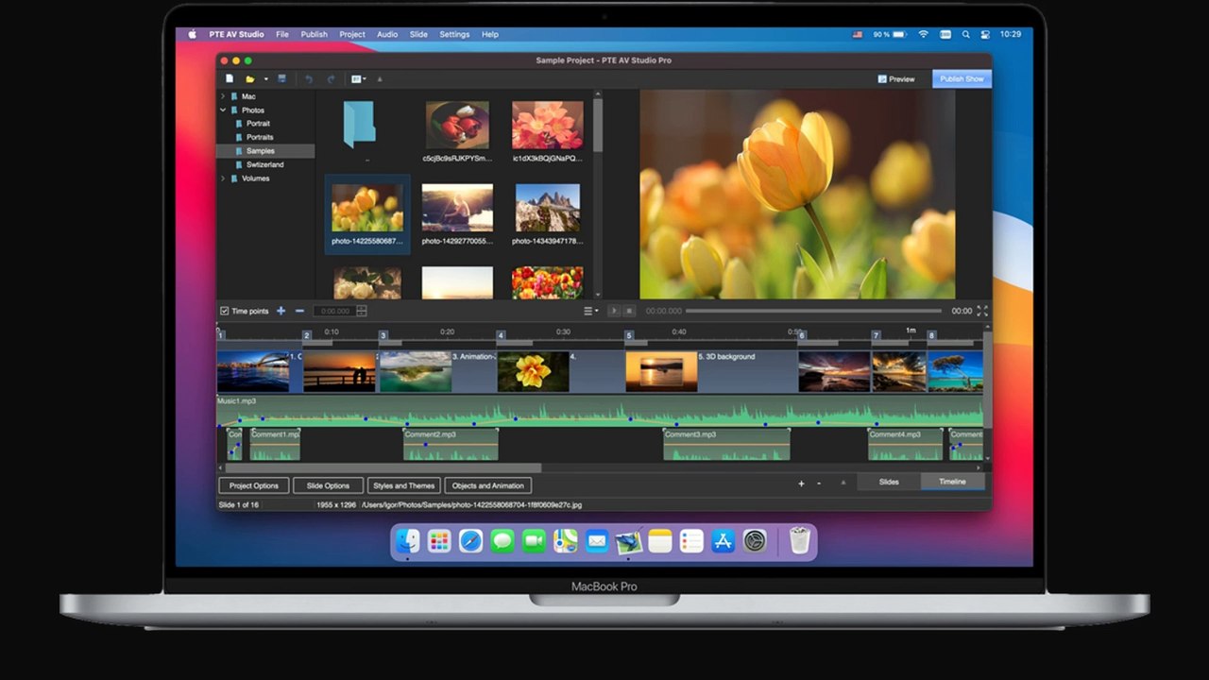Stop playback in the mini player
The height and width of the screenshot is (680, 1209).
[x=629, y=311]
